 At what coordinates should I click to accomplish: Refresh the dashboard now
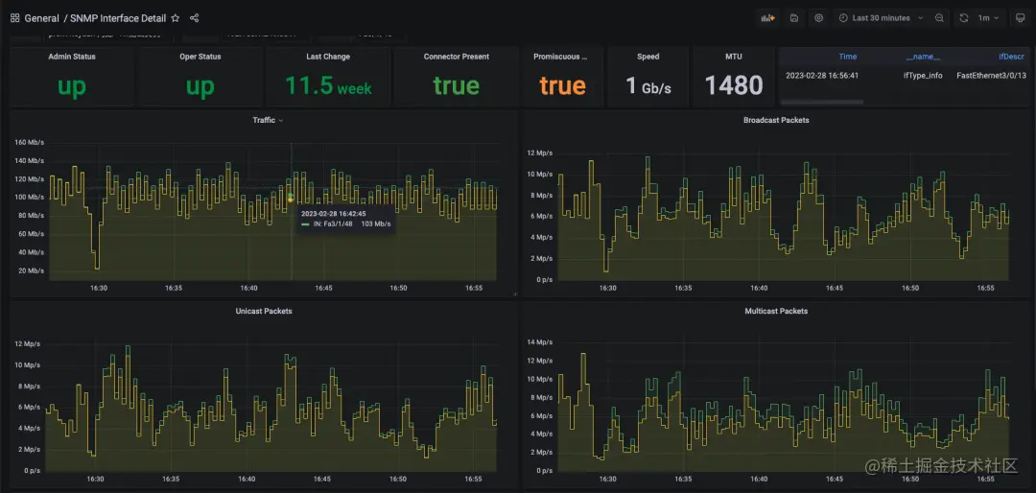point(964,18)
